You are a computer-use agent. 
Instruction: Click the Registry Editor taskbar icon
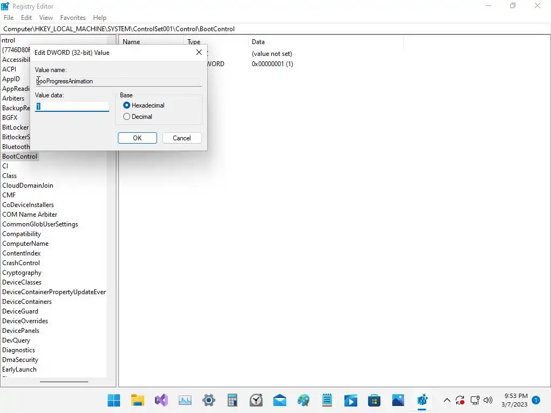coord(422,400)
